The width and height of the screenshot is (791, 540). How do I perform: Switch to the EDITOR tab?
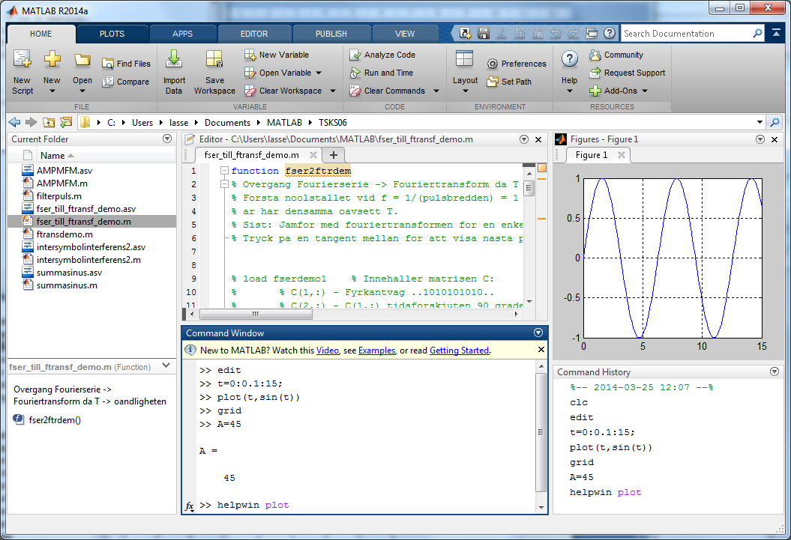pyautogui.click(x=254, y=34)
